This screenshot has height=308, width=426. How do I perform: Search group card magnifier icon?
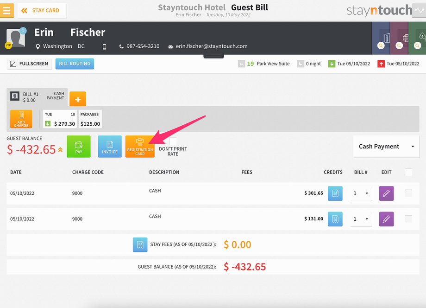(417, 46)
